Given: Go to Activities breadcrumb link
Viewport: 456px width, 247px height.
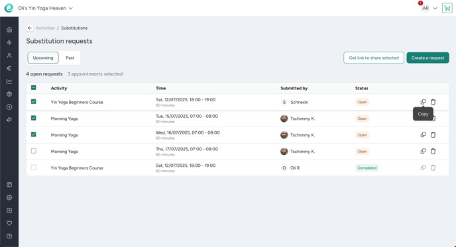Looking at the screenshot, I should click(x=45, y=28).
